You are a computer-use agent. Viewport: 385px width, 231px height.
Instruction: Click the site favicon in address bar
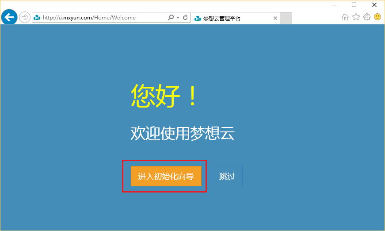pyautogui.click(x=37, y=18)
